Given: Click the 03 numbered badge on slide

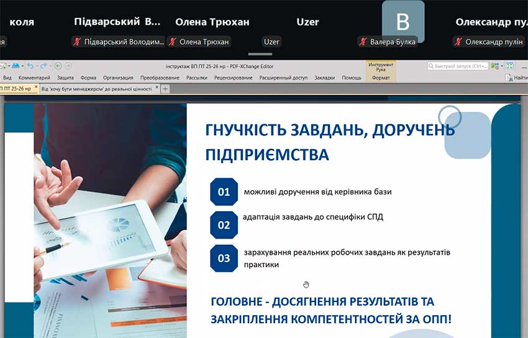Looking at the screenshot, I should tap(224, 258).
